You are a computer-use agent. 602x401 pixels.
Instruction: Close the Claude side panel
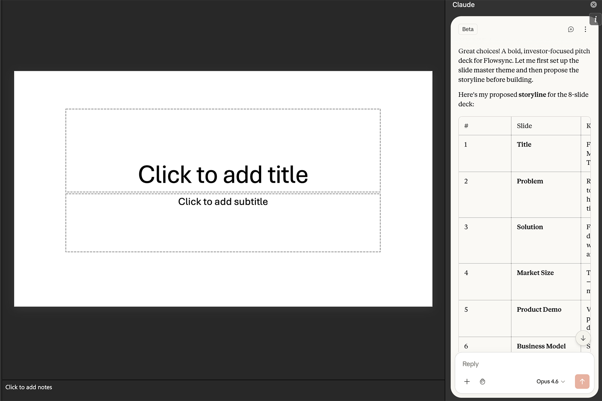click(x=593, y=5)
